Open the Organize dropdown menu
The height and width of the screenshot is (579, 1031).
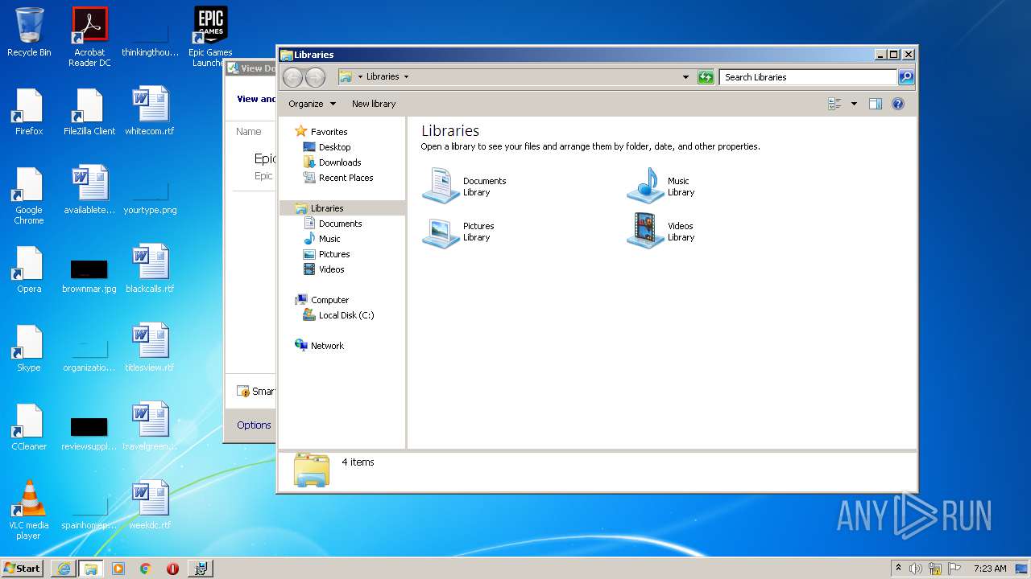click(313, 104)
